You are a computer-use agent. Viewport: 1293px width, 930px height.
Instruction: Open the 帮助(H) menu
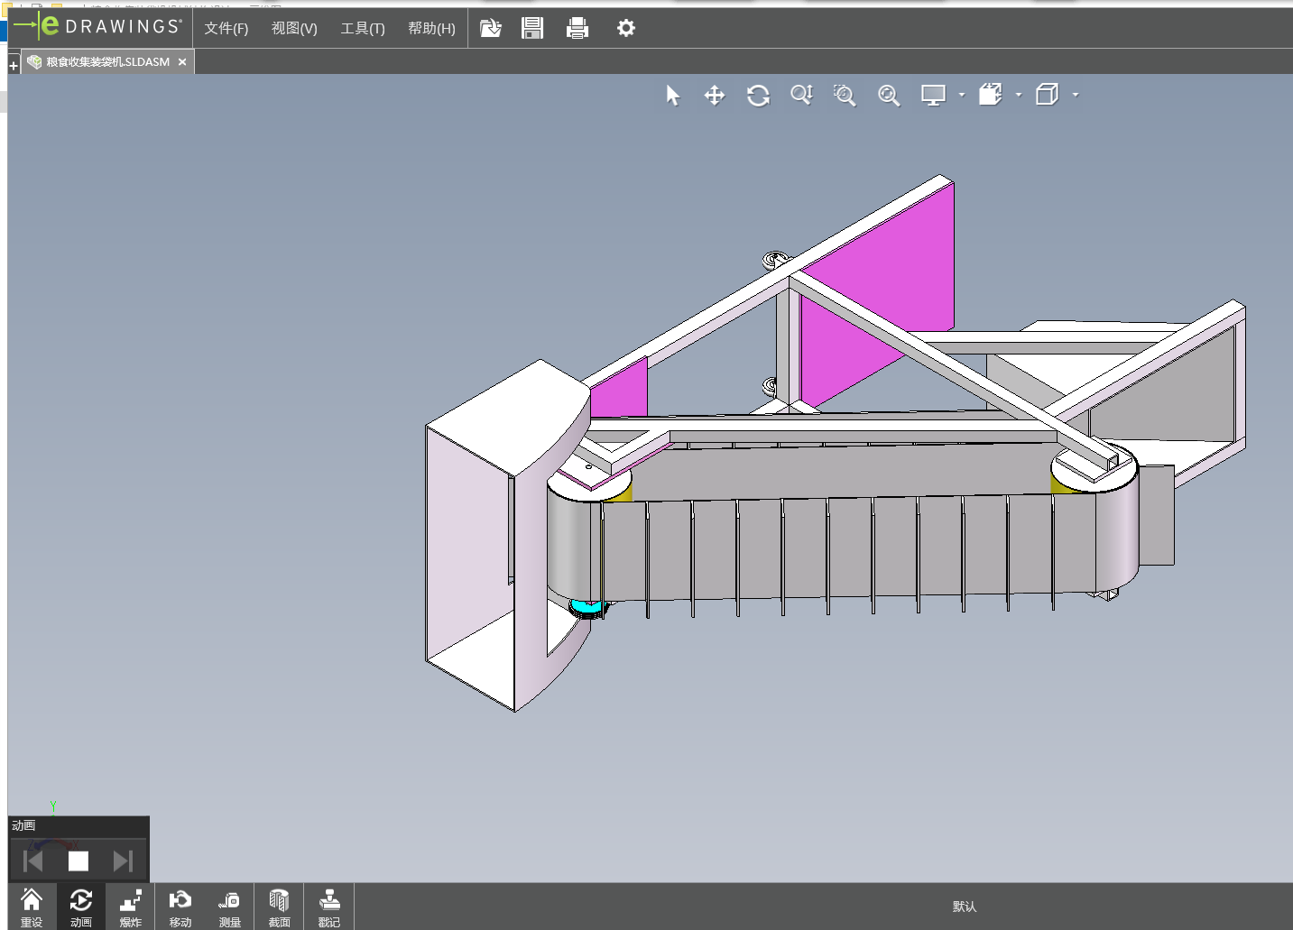point(431,28)
